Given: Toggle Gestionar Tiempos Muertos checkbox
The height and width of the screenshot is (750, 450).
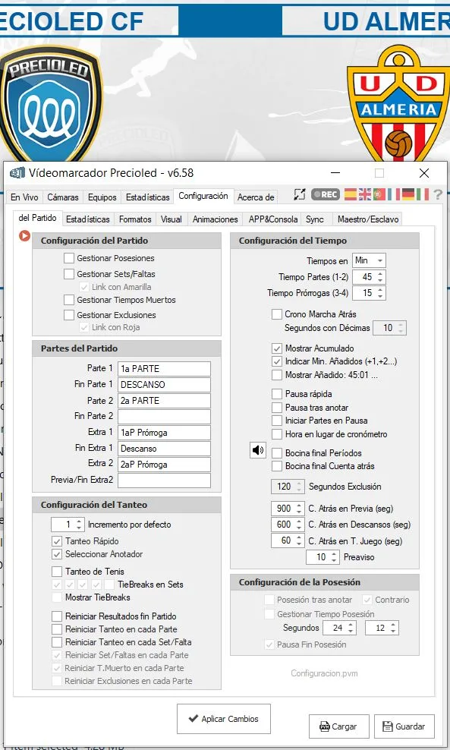Looking at the screenshot, I should tap(69, 300).
